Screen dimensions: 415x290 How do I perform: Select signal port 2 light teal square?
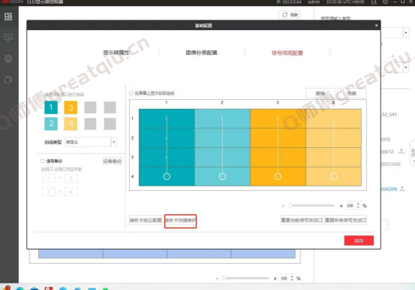51,123
